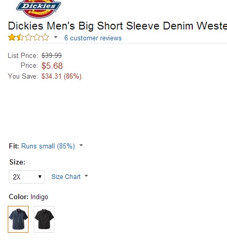The image size is (227, 240).
Task: Click the Color: Indigo label
Action: pos(29,197)
